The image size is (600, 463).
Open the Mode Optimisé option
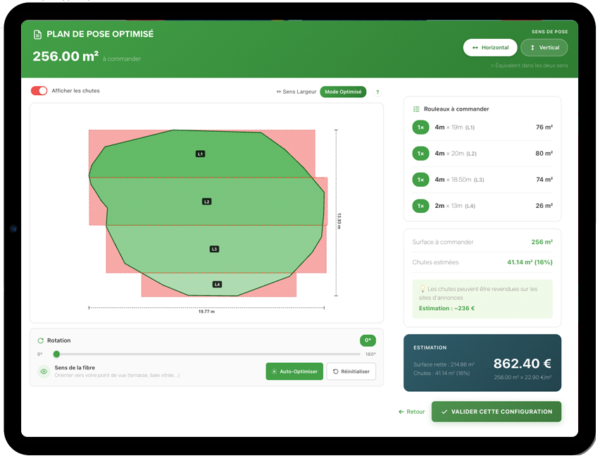(343, 92)
